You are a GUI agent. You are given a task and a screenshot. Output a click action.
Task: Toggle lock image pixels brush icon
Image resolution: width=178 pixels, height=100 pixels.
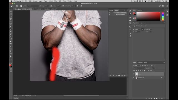click(x=139, y=71)
